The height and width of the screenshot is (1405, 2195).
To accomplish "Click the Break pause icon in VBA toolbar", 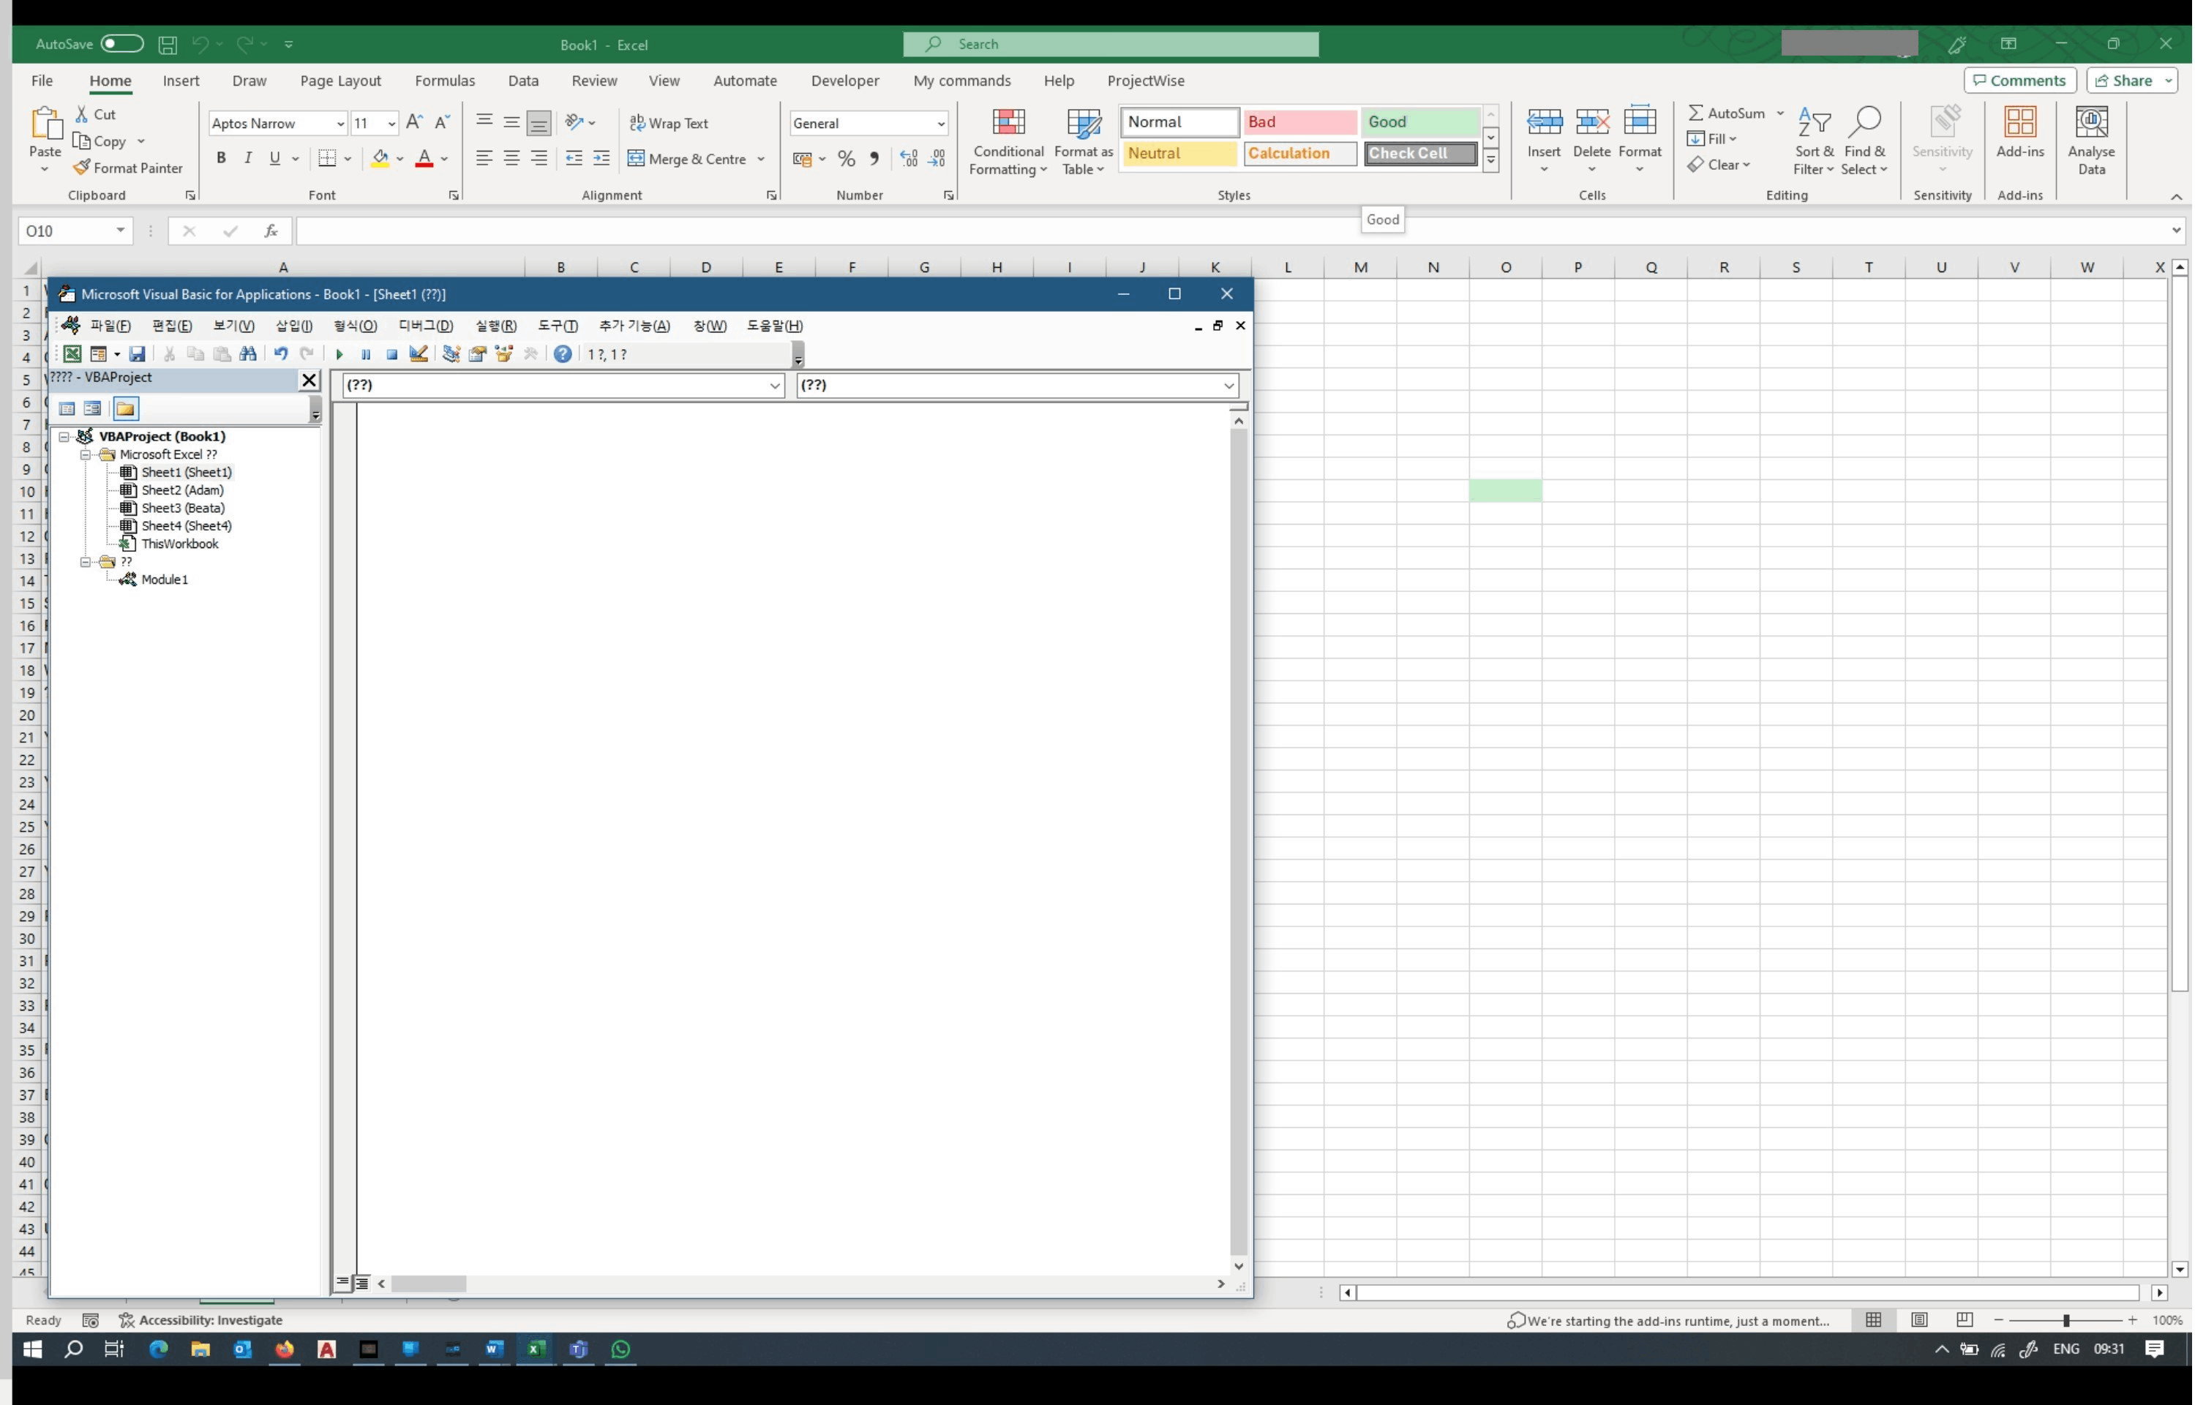I will coord(366,355).
